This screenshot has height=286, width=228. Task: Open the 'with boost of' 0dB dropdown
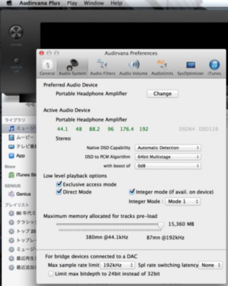pos(168,166)
